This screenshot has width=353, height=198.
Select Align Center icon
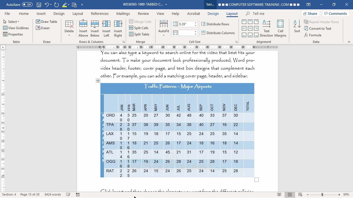click(250, 28)
